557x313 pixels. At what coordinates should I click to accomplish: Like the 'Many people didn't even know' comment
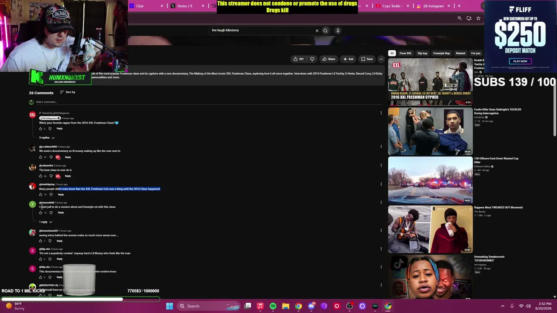coord(41,194)
